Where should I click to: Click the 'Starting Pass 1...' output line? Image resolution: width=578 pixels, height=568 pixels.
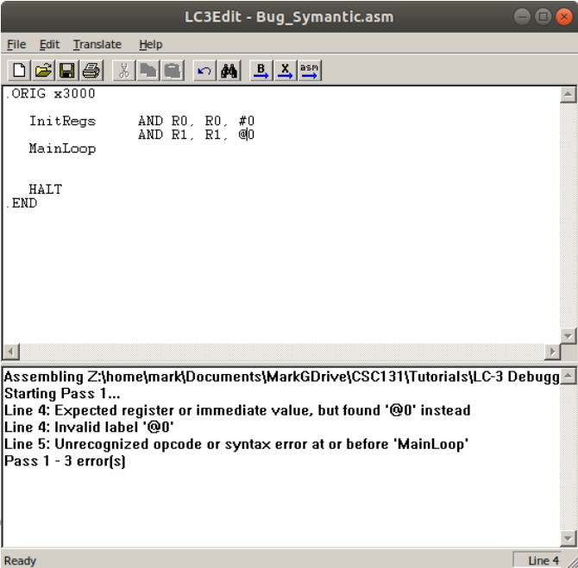click(x=62, y=393)
